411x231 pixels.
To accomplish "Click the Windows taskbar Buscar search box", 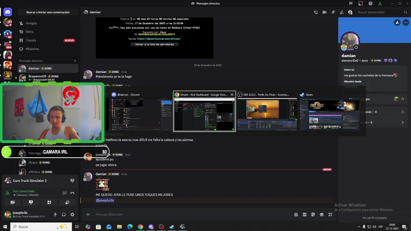I will 41,227.
